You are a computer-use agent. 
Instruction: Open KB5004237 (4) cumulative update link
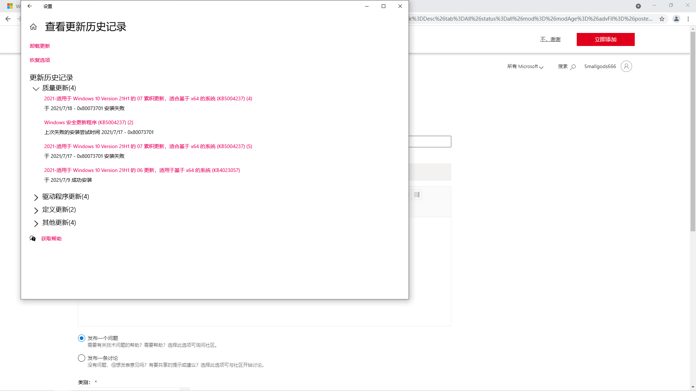[148, 98]
